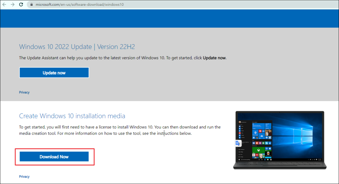Open Privacy link under Download Now
Image resolution: width=339 pixels, height=184 pixels.
coord(24,177)
